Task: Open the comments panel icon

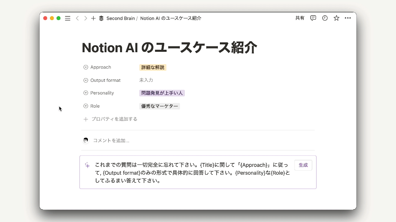Action: (x=313, y=18)
